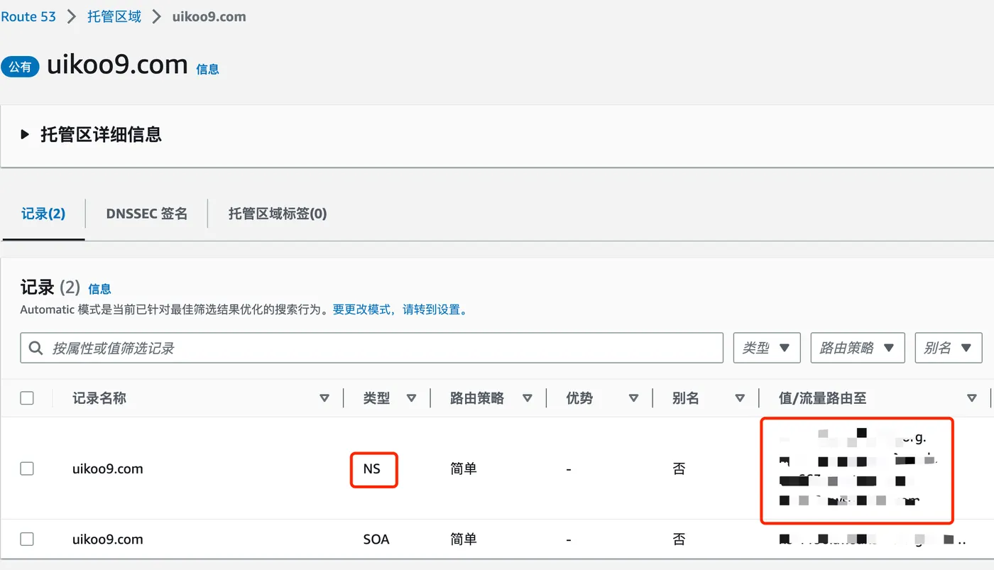Check the checkbox for the NS record row
This screenshot has height=570, width=994.
(26, 468)
